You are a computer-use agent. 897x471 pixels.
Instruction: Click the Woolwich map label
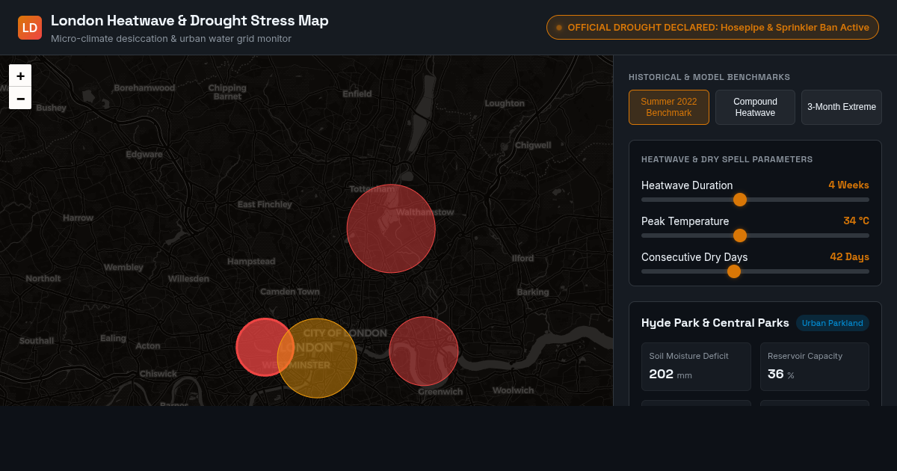[x=514, y=390]
